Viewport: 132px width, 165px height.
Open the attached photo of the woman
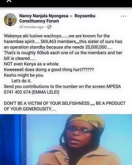click(x=66, y=140)
